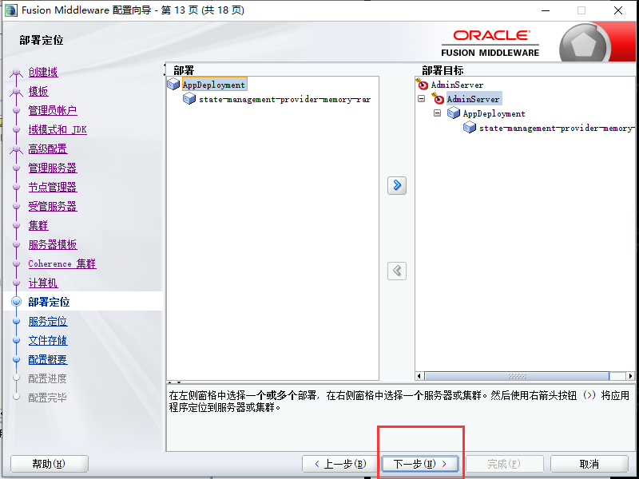The image size is (639, 479).
Task: Click the top AdminServer server icon
Action: [423, 84]
